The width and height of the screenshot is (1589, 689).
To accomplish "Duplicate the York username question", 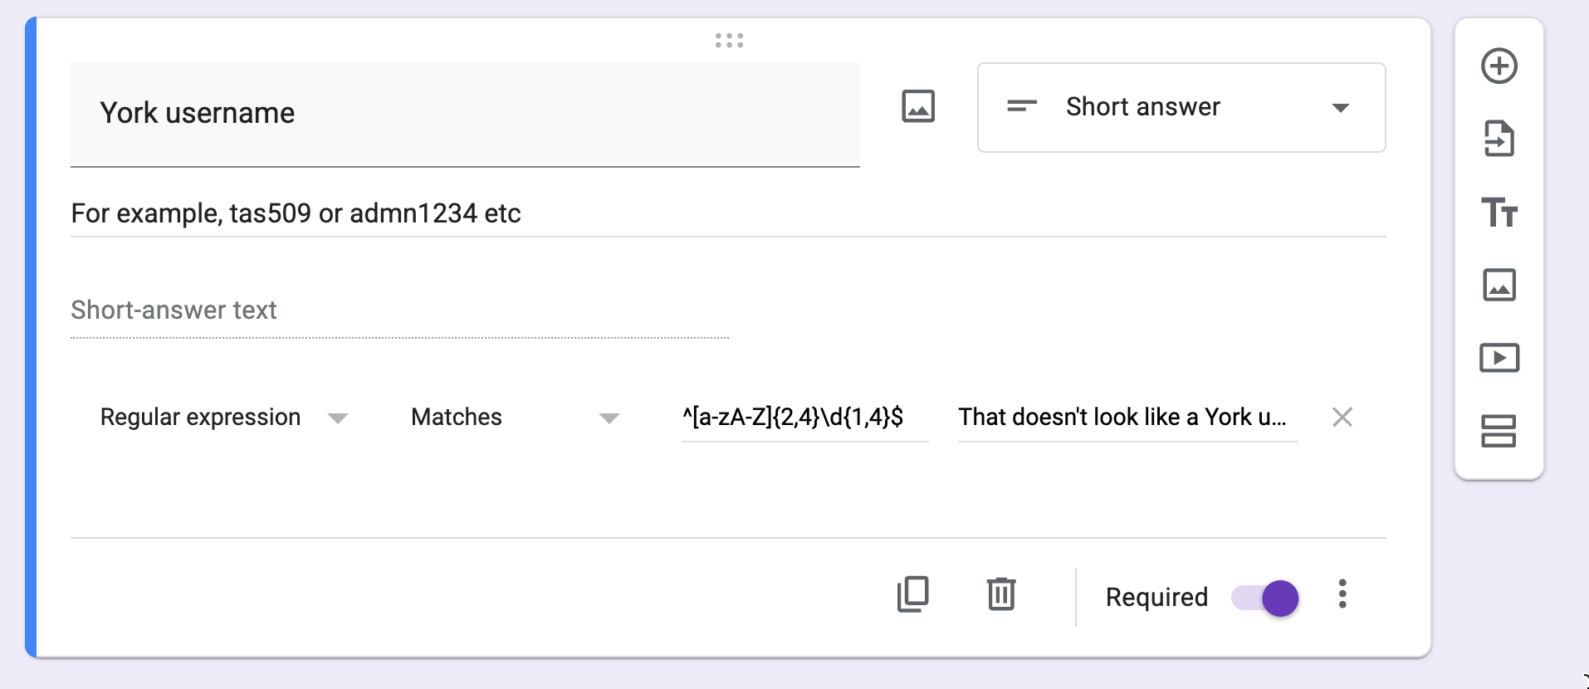I will pyautogui.click(x=912, y=594).
